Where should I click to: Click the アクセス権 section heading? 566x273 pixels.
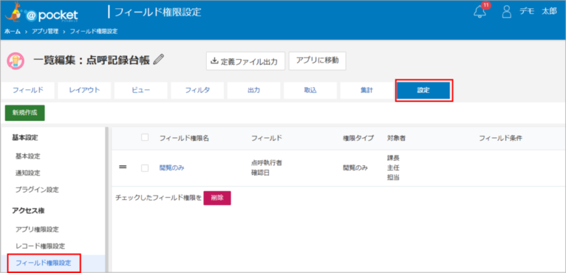coord(28,211)
